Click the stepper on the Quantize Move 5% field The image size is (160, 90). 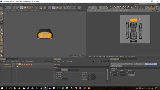pyautogui.click(x=95, y=75)
